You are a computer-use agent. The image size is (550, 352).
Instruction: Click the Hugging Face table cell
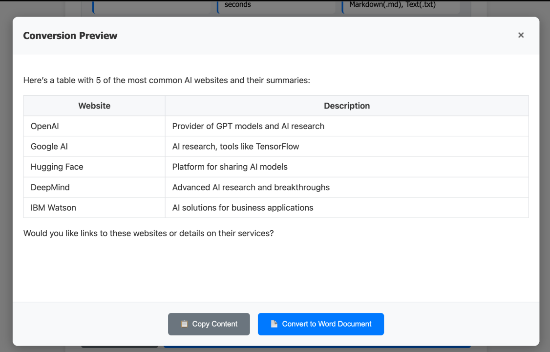point(94,167)
